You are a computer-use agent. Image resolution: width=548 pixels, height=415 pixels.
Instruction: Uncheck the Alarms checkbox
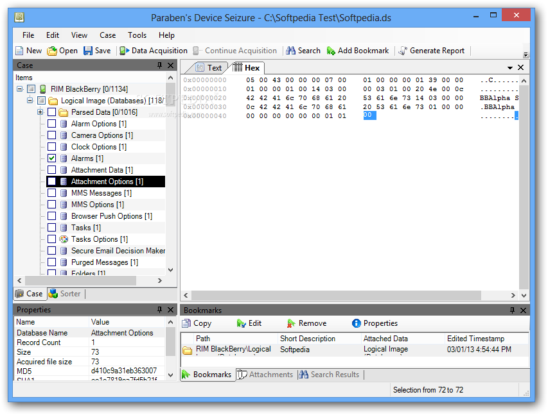click(x=52, y=158)
